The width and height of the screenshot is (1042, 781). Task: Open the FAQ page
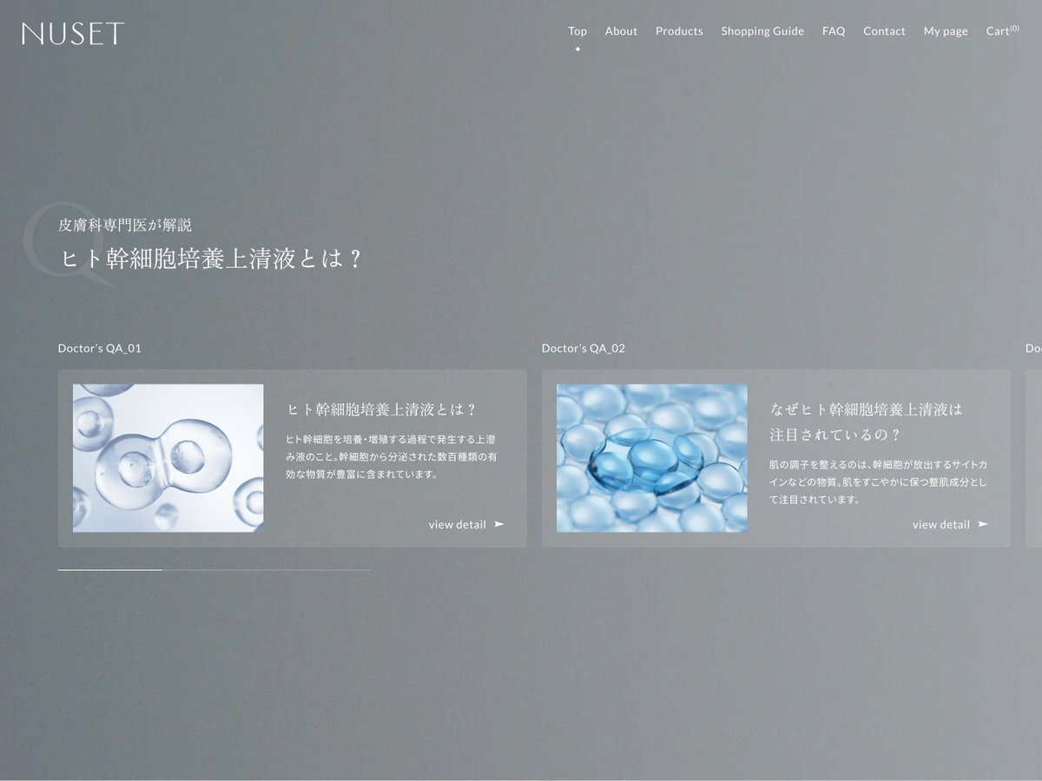point(834,31)
